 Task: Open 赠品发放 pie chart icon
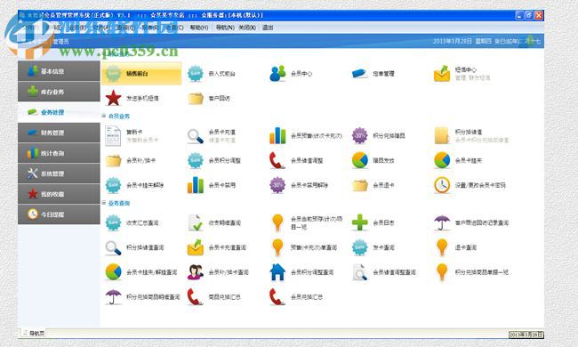point(359,160)
